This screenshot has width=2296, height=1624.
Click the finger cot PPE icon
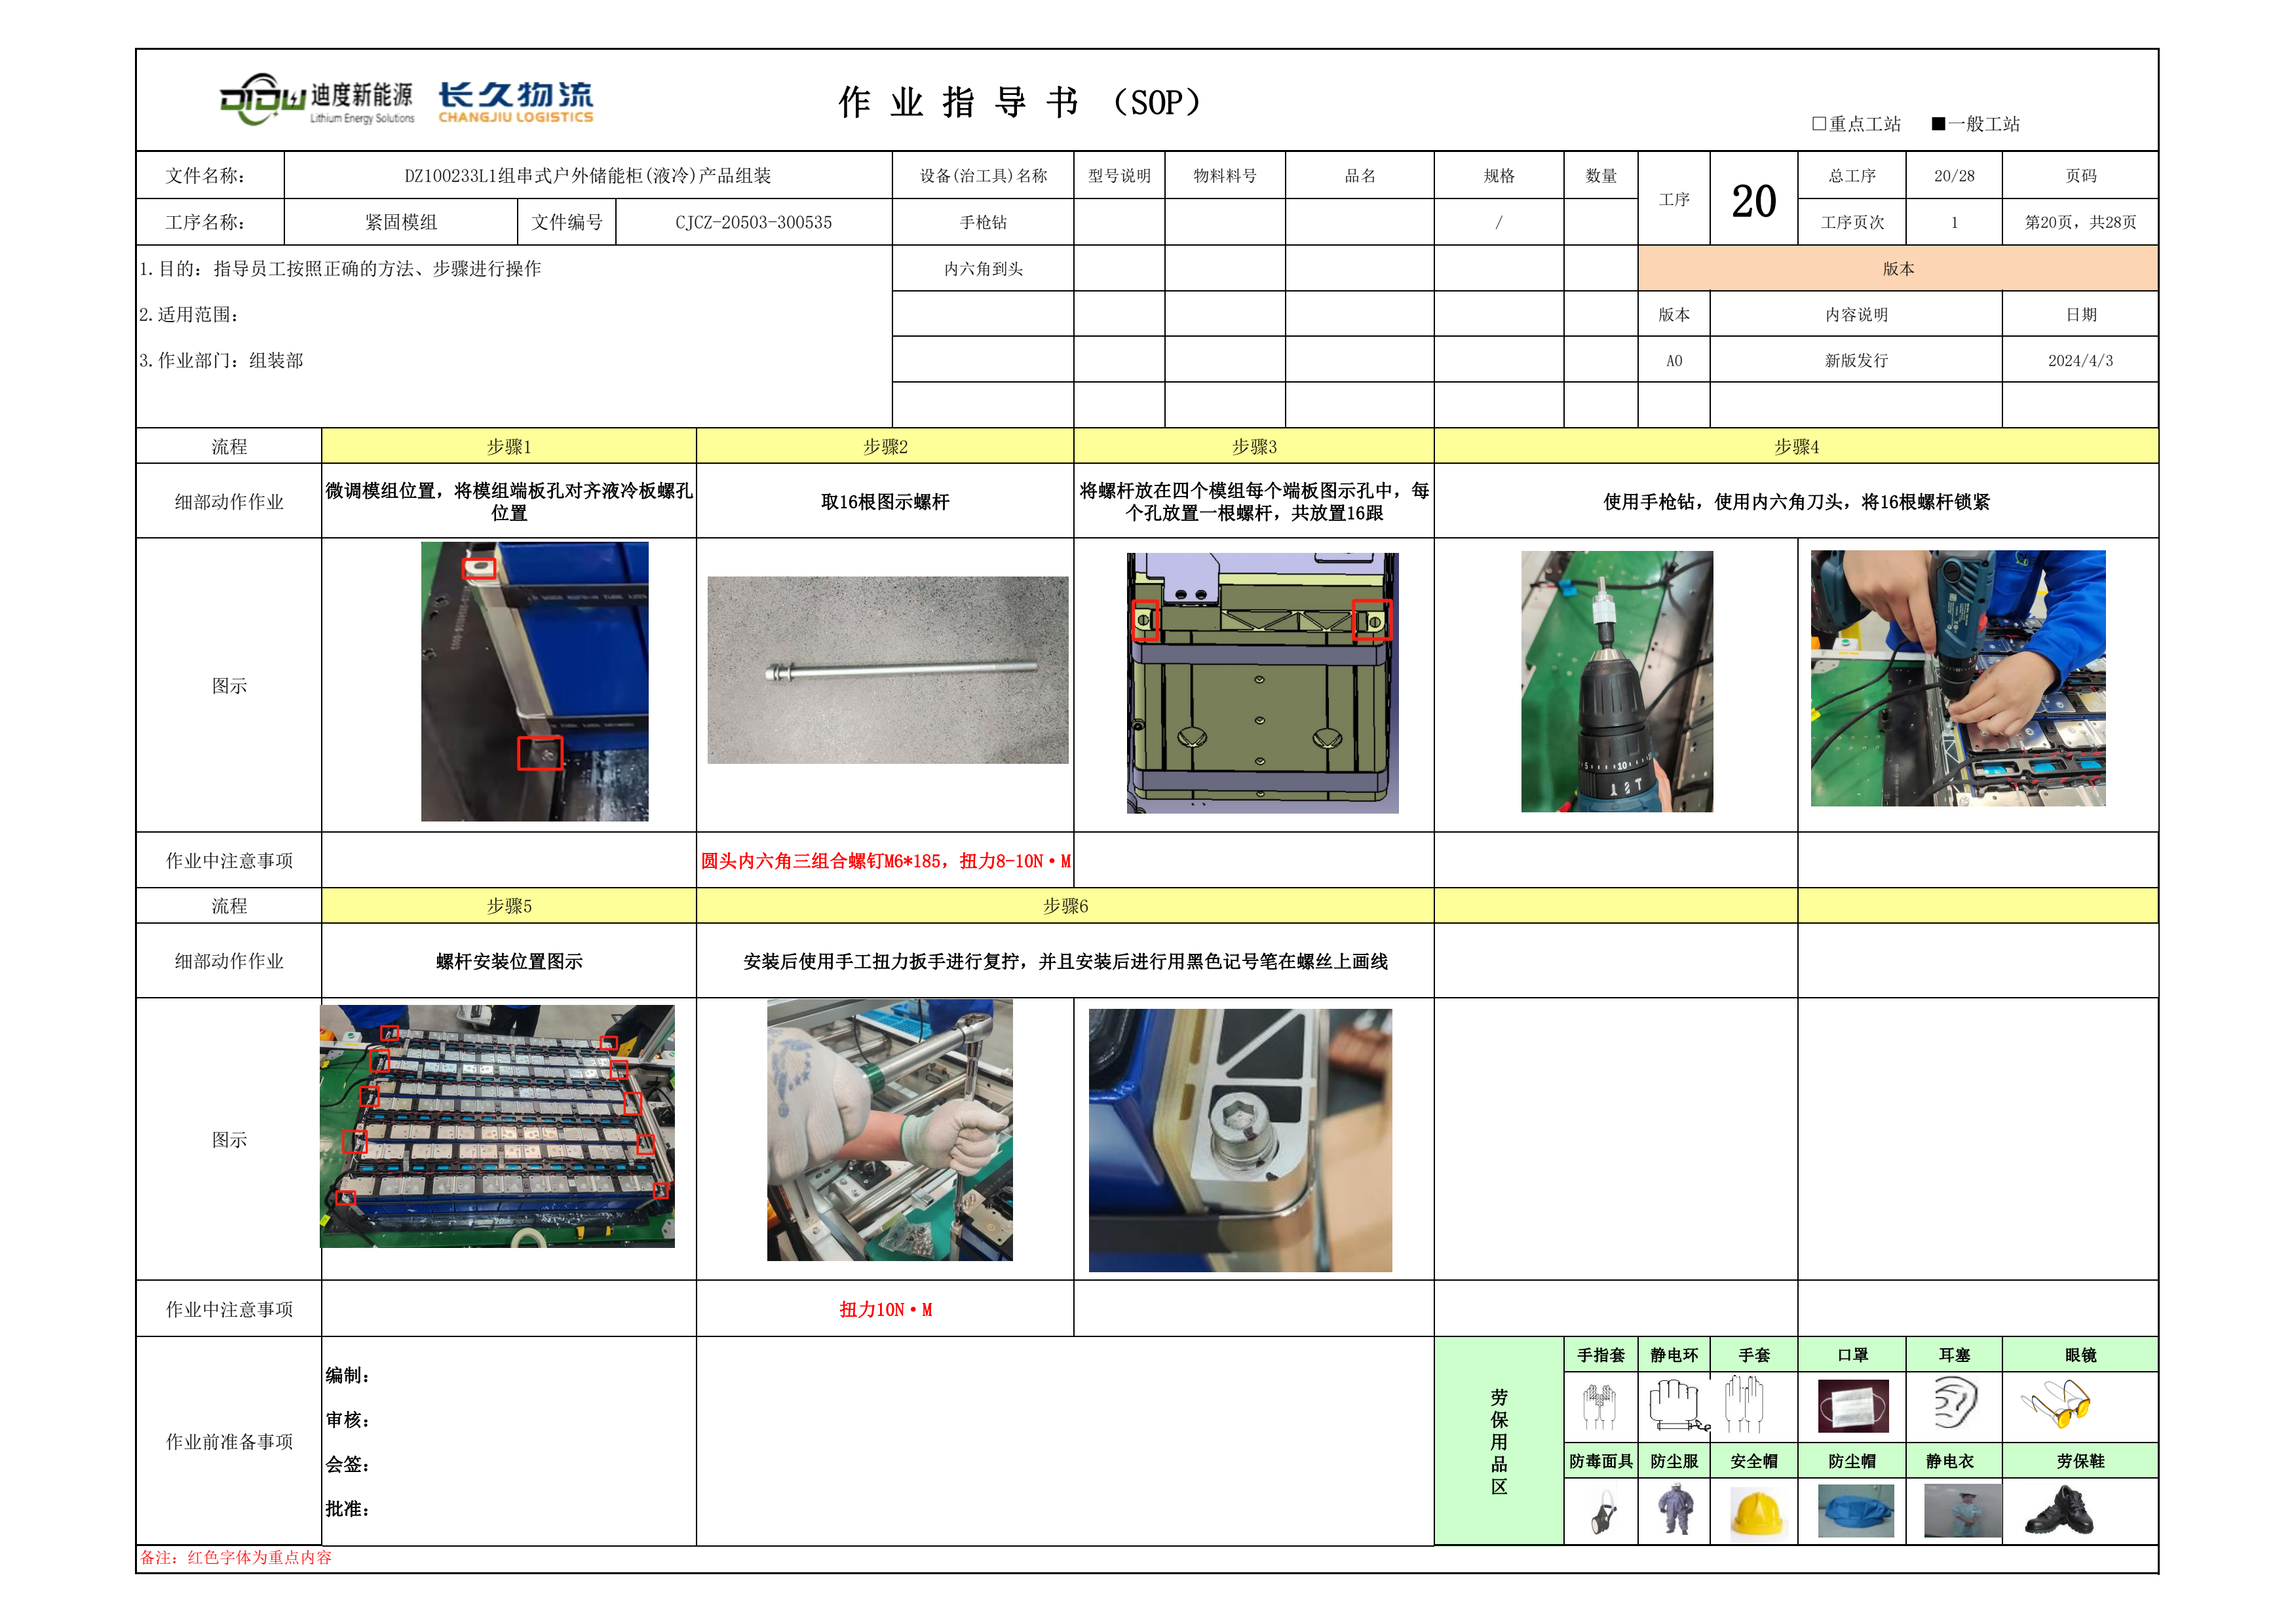(1600, 1406)
